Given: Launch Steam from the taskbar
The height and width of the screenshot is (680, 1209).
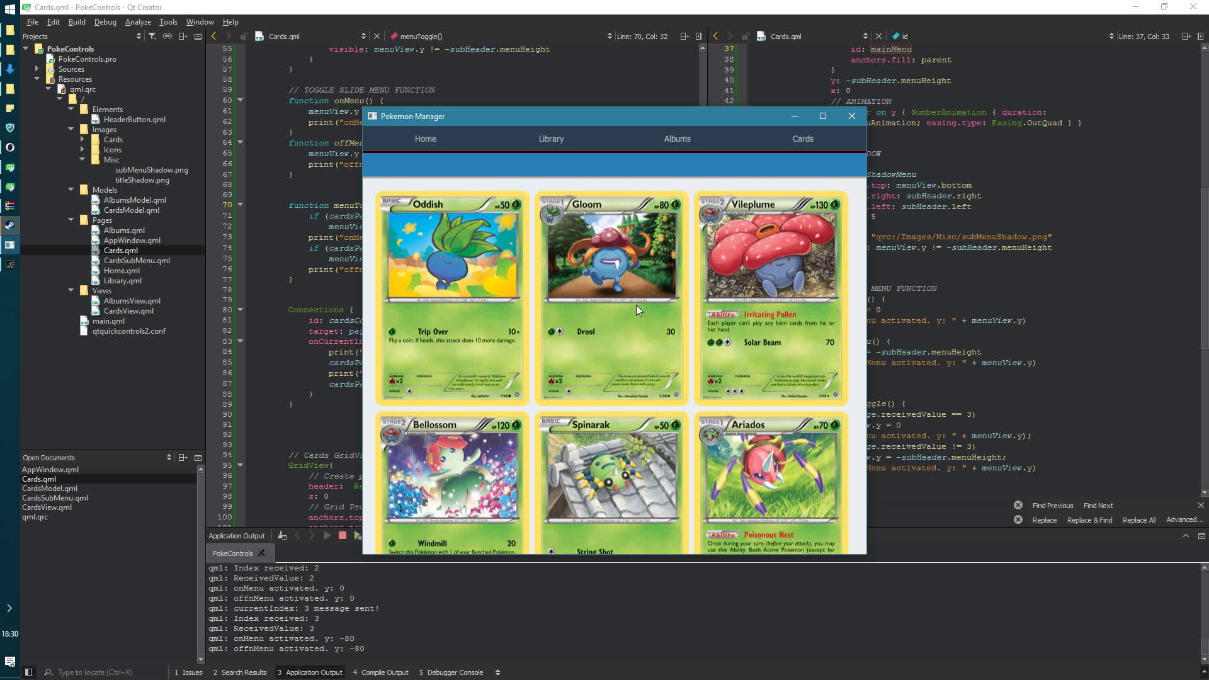Looking at the screenshot, I should point(10,225).
